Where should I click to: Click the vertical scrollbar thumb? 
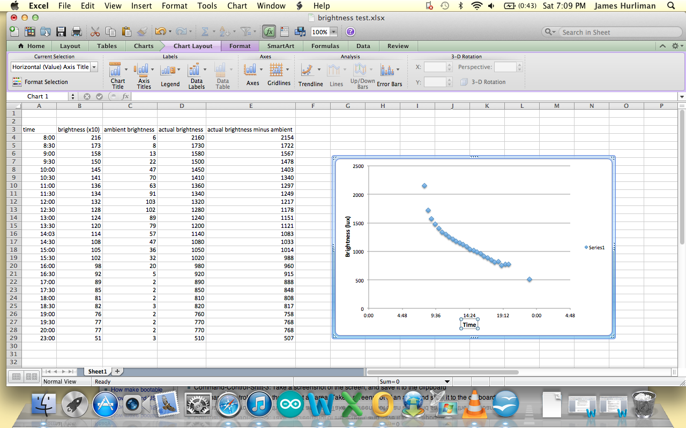click(x=682, y=177)
